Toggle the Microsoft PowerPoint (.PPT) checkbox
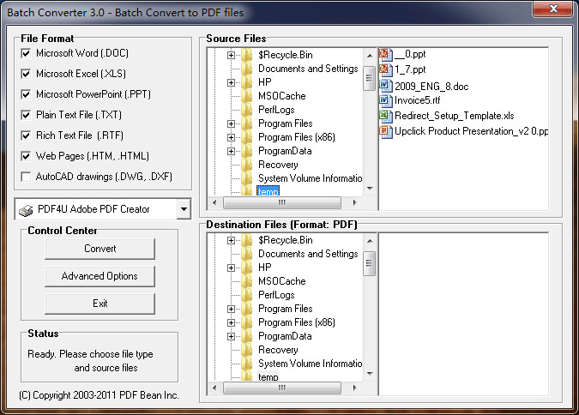 coord(26,94)
